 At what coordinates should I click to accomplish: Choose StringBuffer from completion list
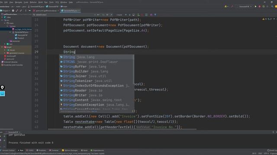[x=97, y=67]
